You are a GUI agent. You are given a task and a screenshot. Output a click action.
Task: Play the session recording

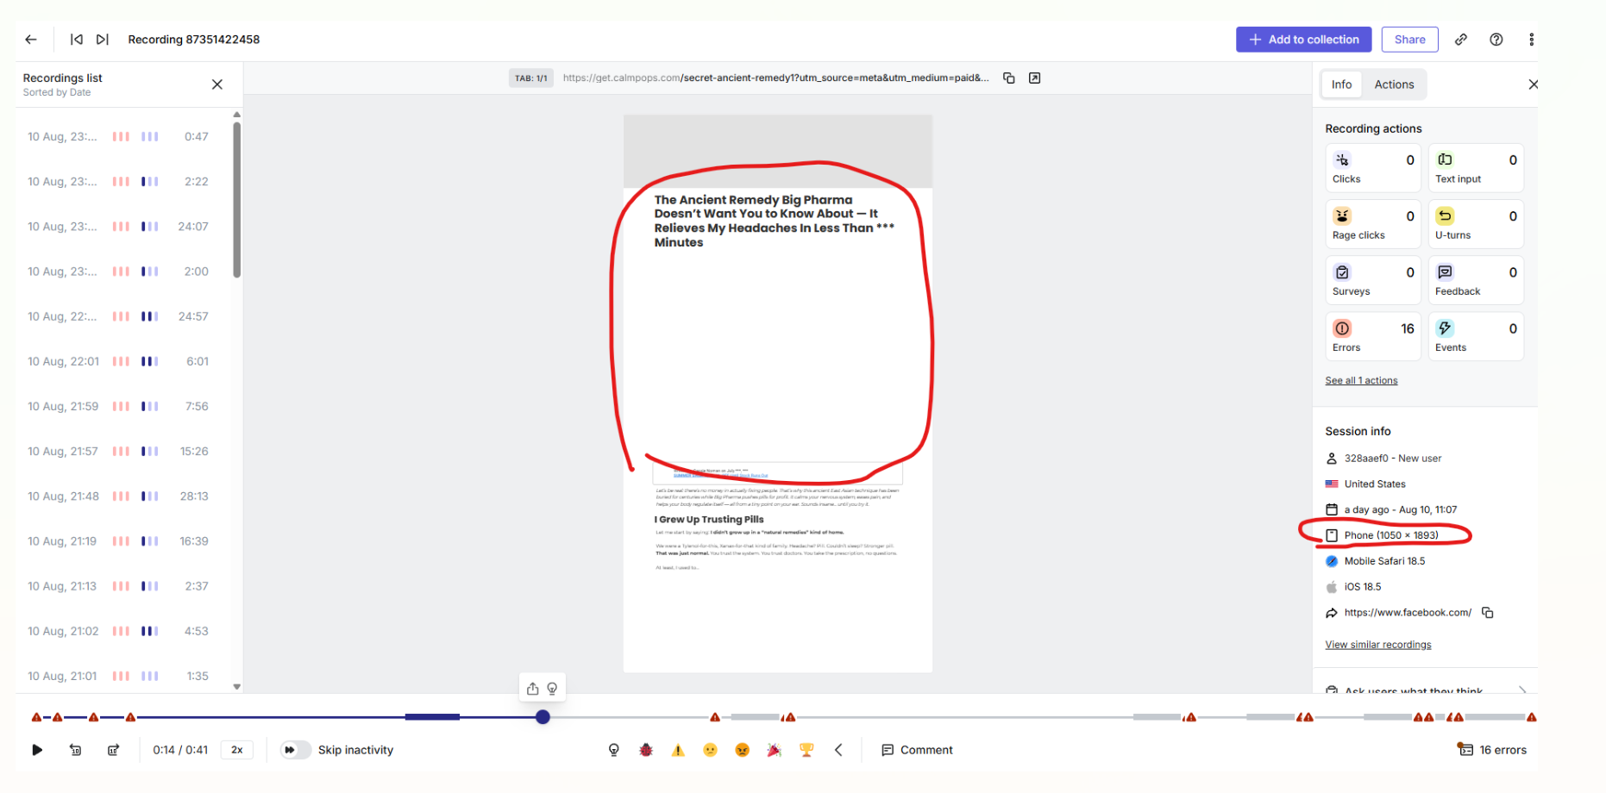(x=37, y=750)
